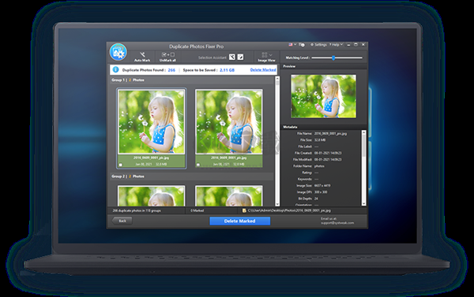Select the highlighted photo in Group 1
This screenshot has width=474, height=297.
click(x=152, y=128)
